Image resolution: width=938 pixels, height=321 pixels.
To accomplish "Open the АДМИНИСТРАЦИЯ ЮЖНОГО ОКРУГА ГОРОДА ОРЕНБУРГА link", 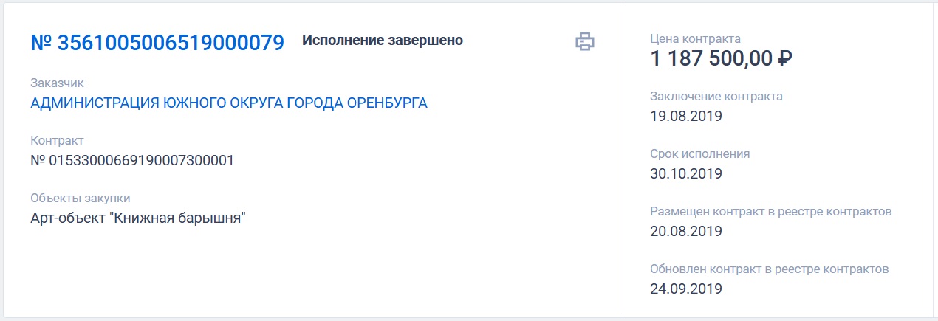I will (229, 103).
